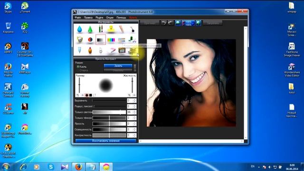
Task: Select the framed picture tool icon
Action: [x=122, y=50]
